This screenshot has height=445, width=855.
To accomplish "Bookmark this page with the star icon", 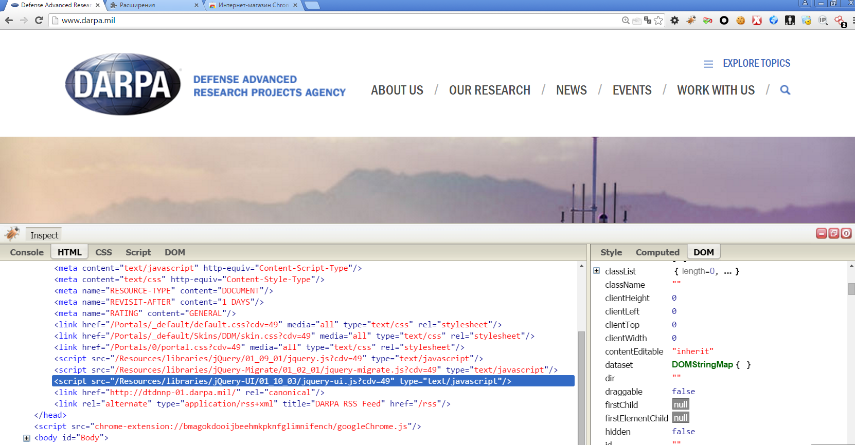I will click(658, 20).
